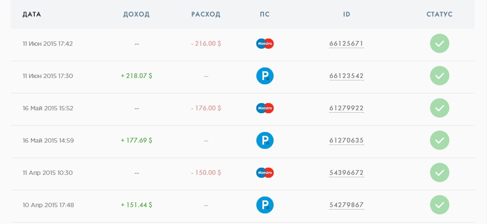The width and height of the screenshot is (487, 224).
Task: Click green status checkmark for 66125671
Action: click(x=440, y=44)
